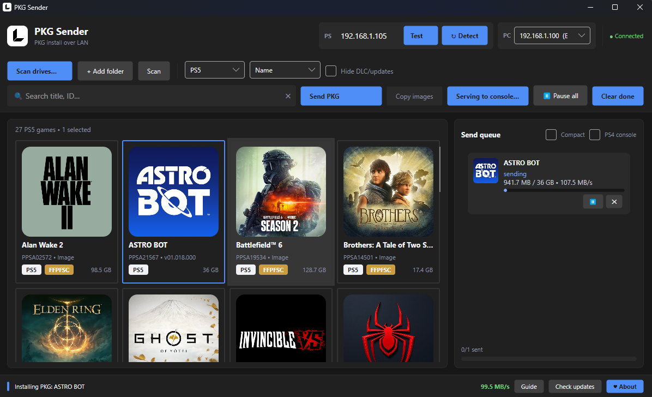Screen dimensions: 652x397
Task: Select the ASTRO BOT cover thumbnail
Action: click(x=174, y=191)
